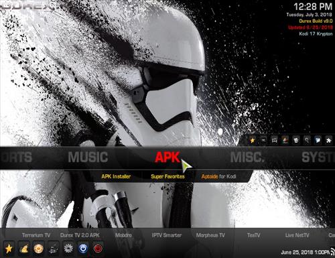Click the magnifier search icon above menu bar
Screen dimensions: 335x258
point(307,140)
